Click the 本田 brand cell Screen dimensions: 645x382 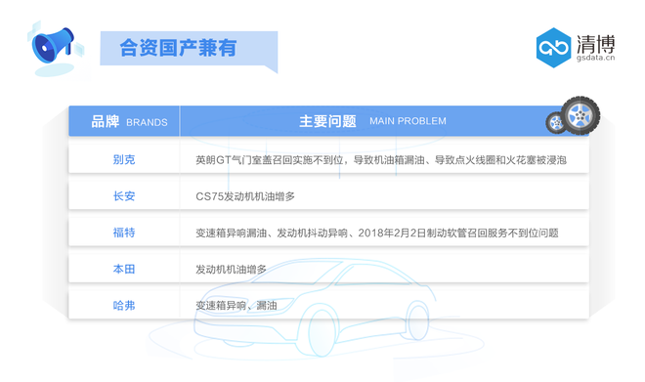coord(124,269)
